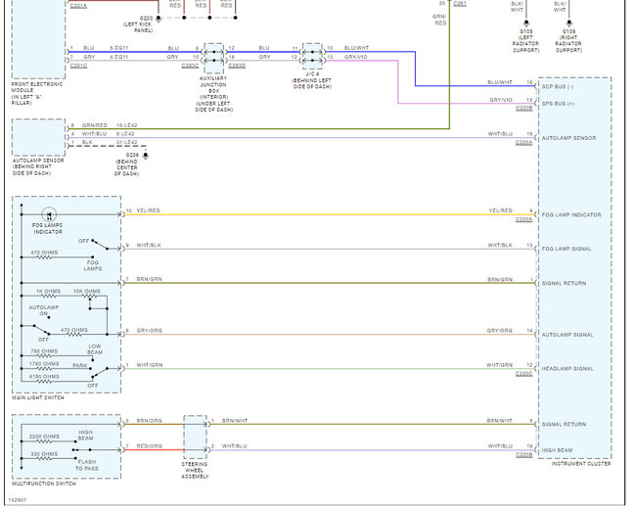Click circuit code 5-EG11

tap(119, 48)
